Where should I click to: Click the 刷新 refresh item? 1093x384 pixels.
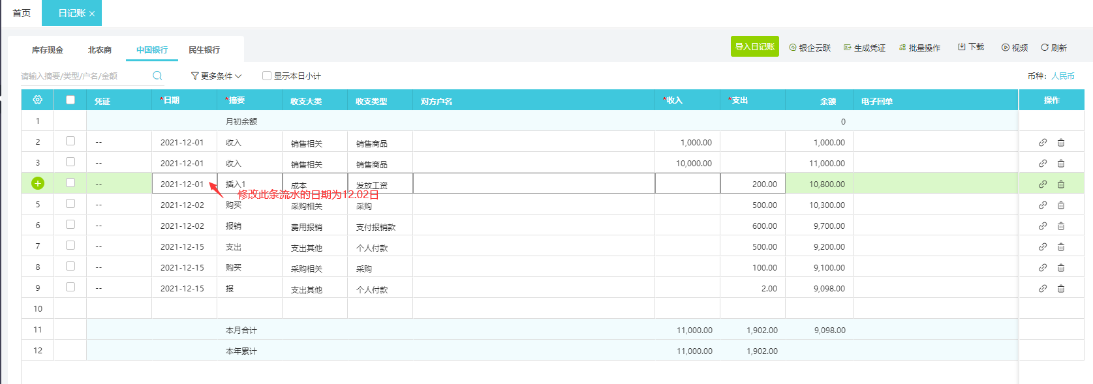point(1054,48)
